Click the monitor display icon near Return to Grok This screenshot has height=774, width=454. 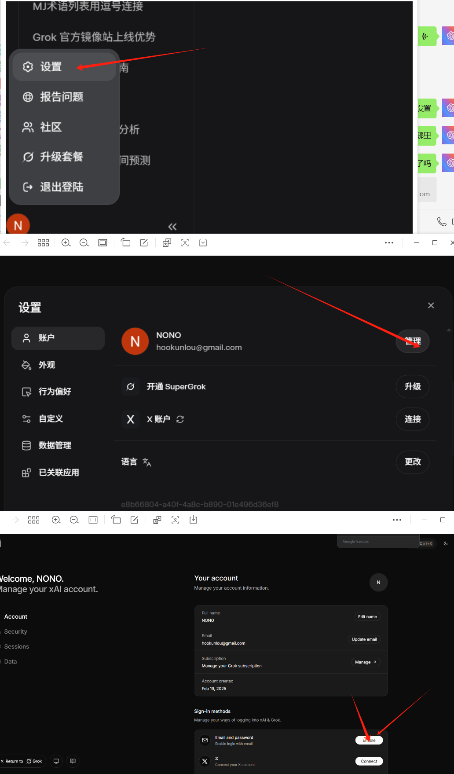click(x=56, y=761)
